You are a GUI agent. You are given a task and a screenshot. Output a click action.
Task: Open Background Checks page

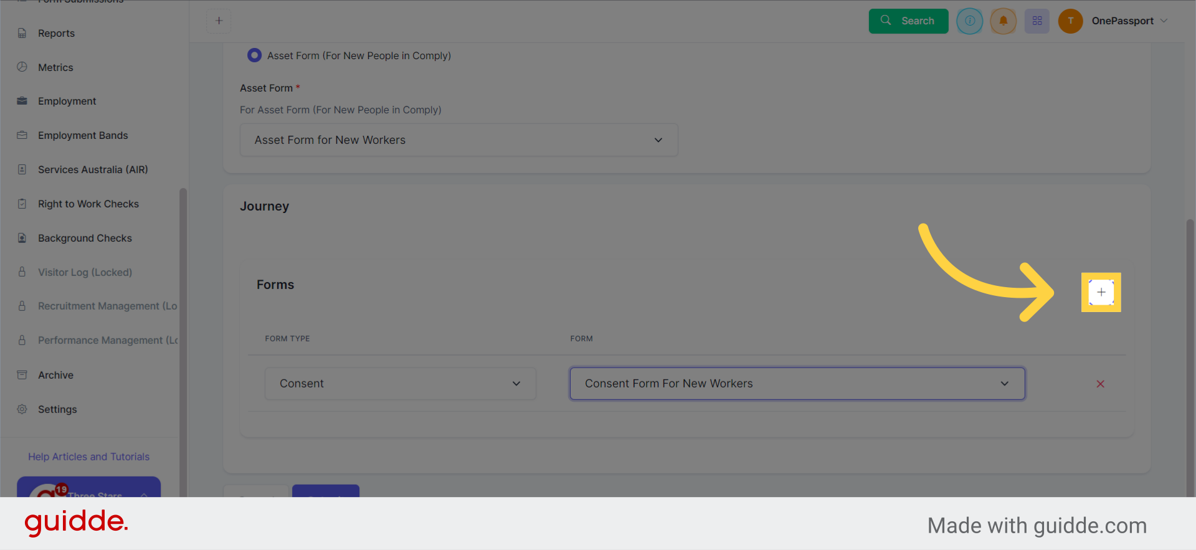point(85,238)
